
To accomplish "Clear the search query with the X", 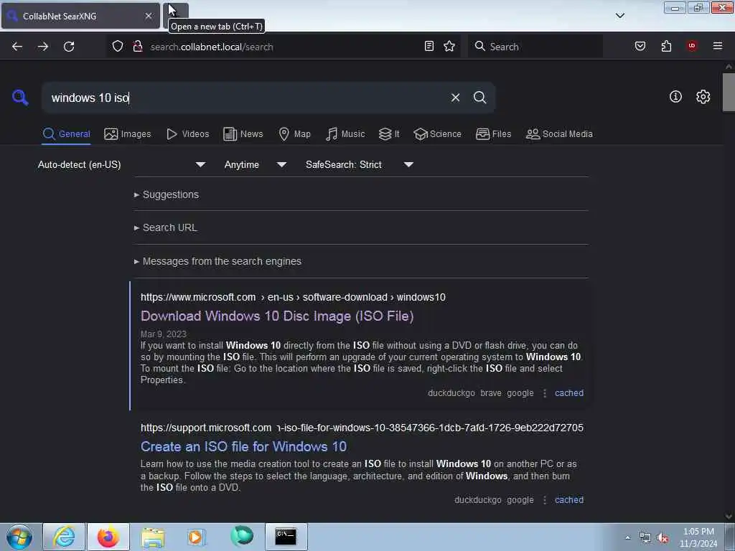I will (455, 98).
